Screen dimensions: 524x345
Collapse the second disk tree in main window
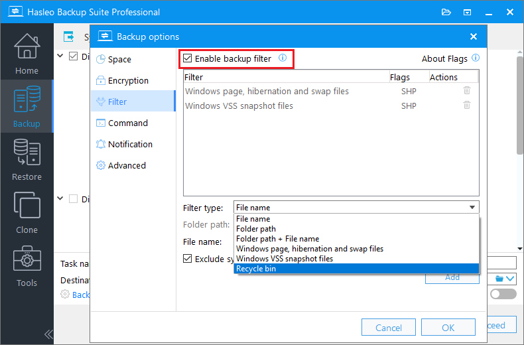pyautogui.click(x=60, y=198)
